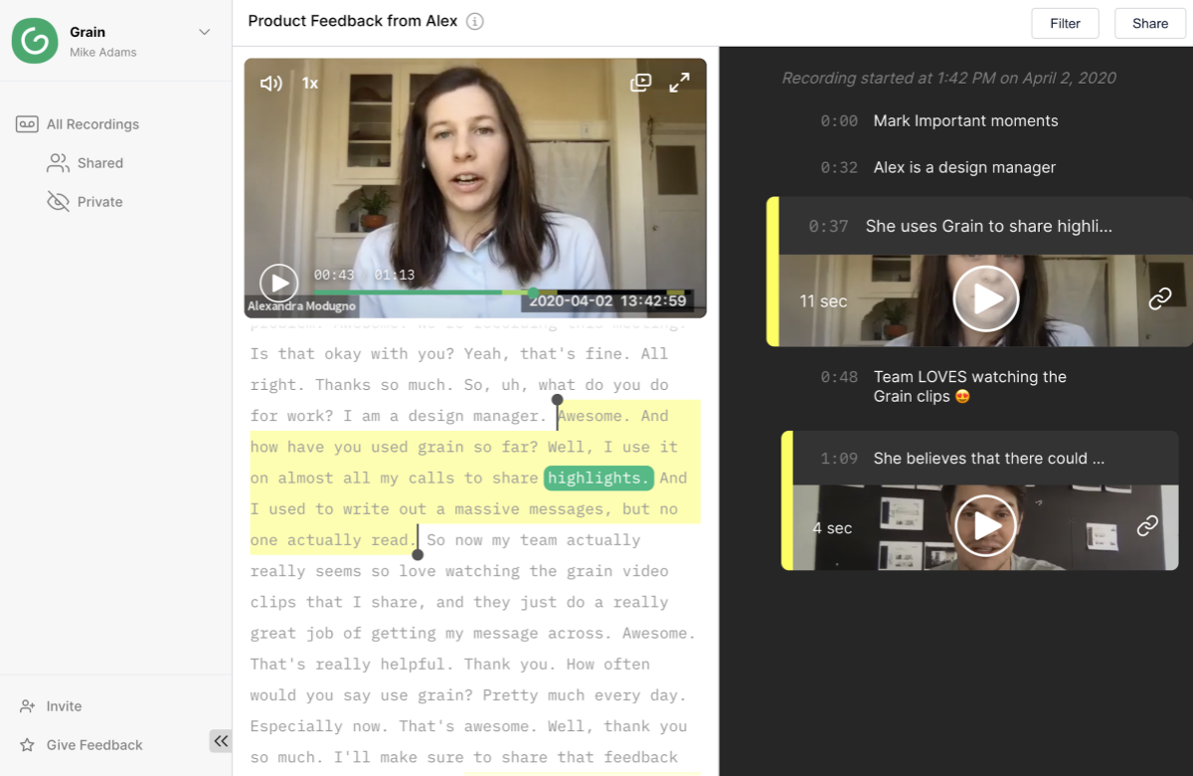Select the note "Alex is a design manager"

[964, 168]
